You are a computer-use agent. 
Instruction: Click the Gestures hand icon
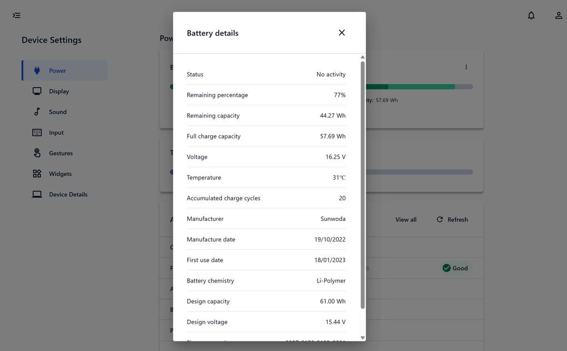coord(37,153)
